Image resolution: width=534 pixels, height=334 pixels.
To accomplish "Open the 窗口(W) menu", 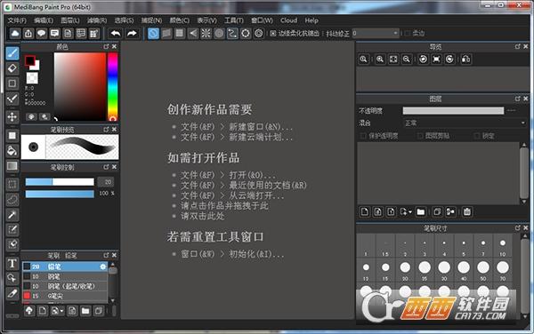I will 262,20.
